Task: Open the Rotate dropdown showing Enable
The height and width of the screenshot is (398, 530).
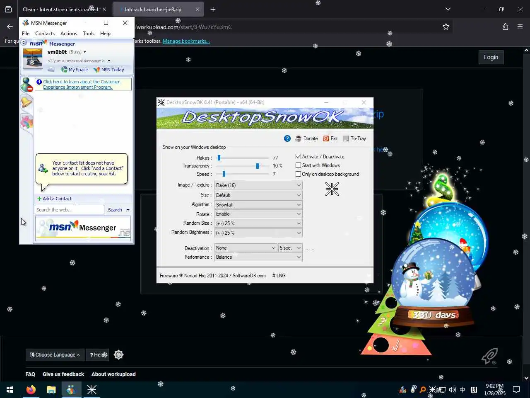Action: coord(258,214)
